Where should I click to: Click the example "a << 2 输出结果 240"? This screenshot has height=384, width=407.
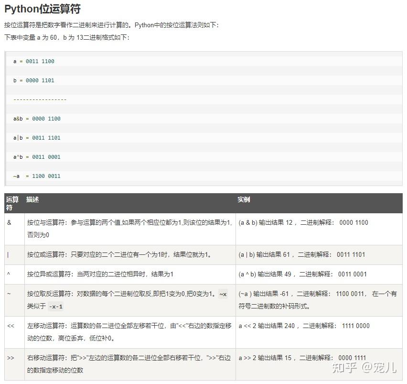(x=319, y=332)
